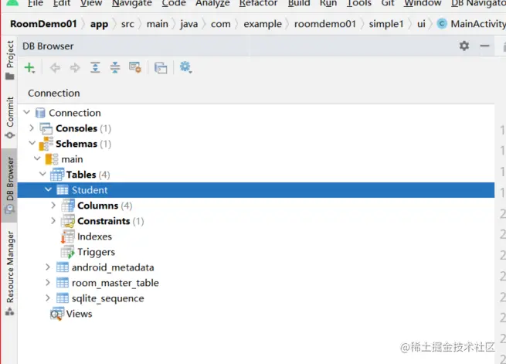Click the green plus add connection icon
506x364 pixels.
click(29, 68)
